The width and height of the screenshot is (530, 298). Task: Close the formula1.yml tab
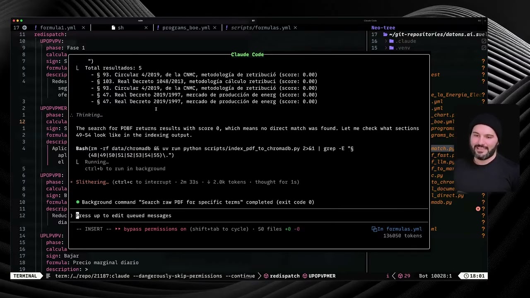point(83,28)
